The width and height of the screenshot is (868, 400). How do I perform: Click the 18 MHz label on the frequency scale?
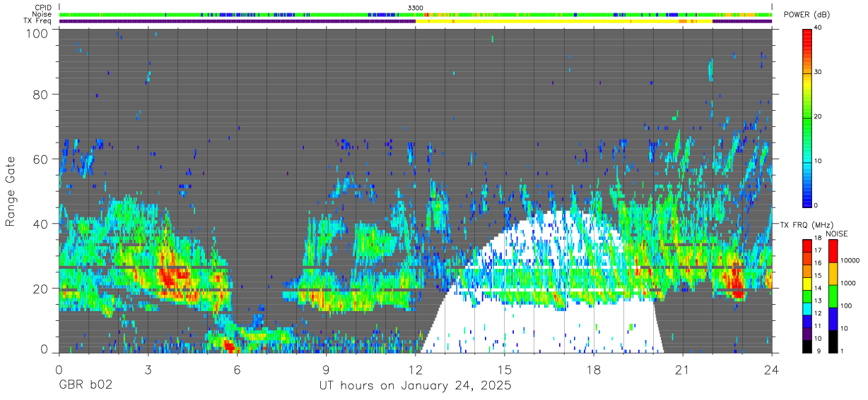click(818, 239)
